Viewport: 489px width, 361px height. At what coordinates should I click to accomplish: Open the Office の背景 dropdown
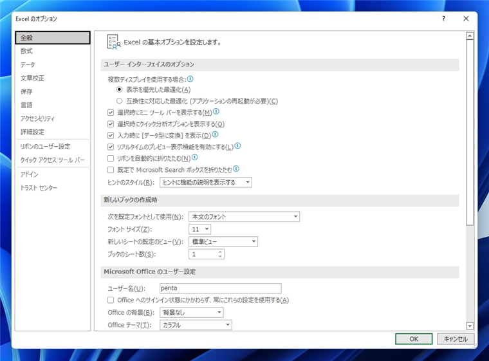[x=192, y=312]
